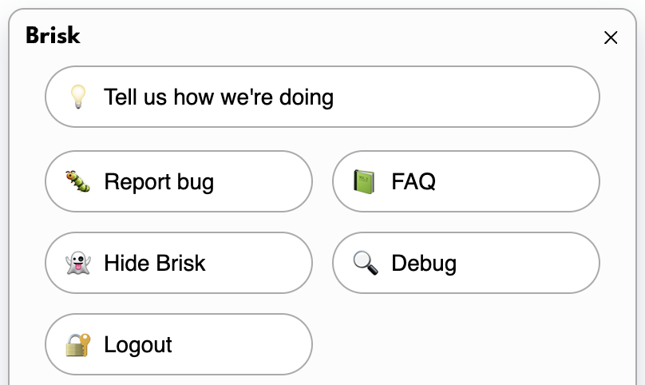This screenshot has width=645, height=385.
Task: Open the FAQ button
Action: pyautogui.click(x=465, y=181)
